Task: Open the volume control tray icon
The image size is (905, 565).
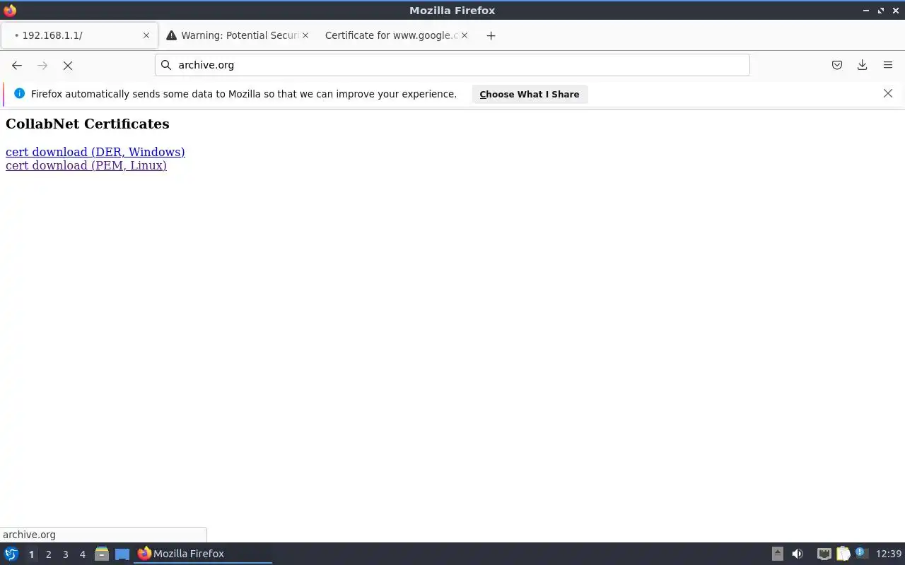Action: [798, 554]
